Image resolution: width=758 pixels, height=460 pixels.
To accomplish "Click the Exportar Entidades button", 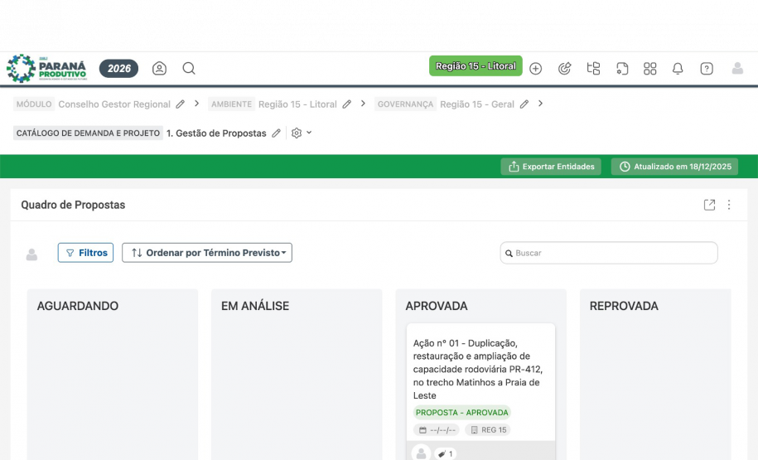I will [x=550, y=167].
